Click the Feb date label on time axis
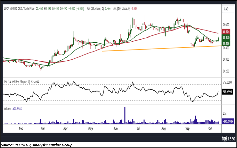 (x=21, y=129)
